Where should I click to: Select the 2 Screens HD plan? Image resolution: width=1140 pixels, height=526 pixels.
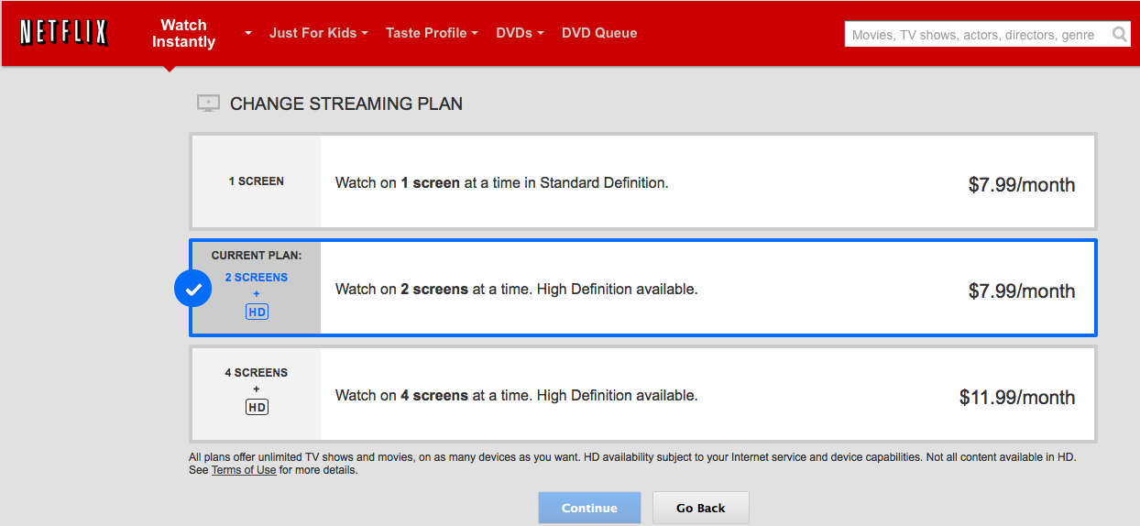(642, 289)
